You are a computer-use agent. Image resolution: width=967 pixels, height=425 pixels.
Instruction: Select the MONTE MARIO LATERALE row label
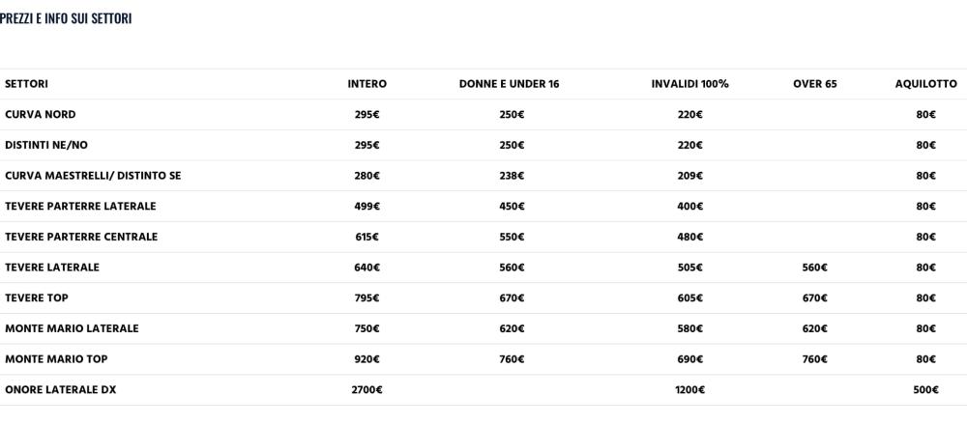(x=73, y=328)
